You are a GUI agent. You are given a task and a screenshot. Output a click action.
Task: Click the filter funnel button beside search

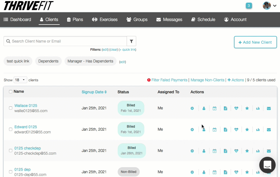pyautogui.click(x=131, y=41)
